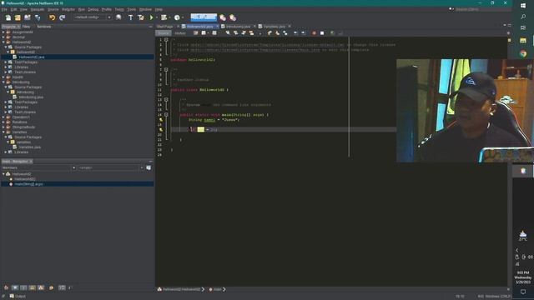Click the Profile Project toolbar icon
The image size is (534, 300).
pos(177,17)
